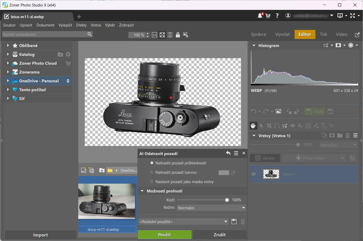Apply changes with Použít button
This screenshot has height=241, width=363.
[x=164, y=235]
